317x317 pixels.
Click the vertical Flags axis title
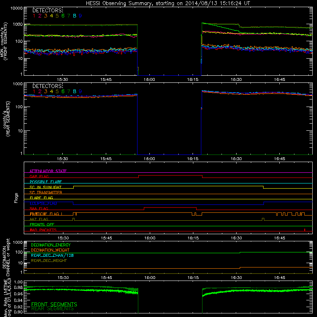16,198
